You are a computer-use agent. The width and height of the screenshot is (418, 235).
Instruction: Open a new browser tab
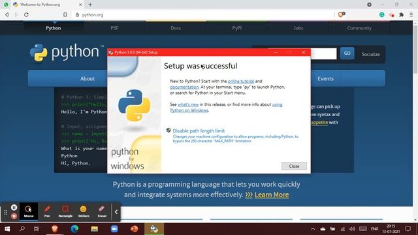tap(90, 5)
